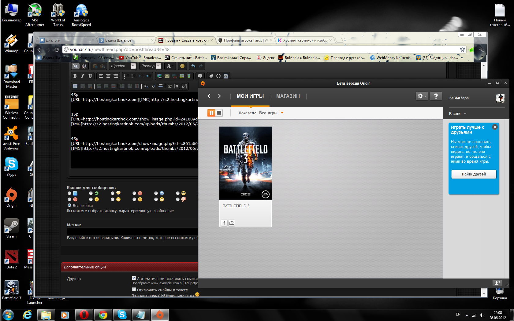Select the 'Без иконки' radio button

(69, 205)
